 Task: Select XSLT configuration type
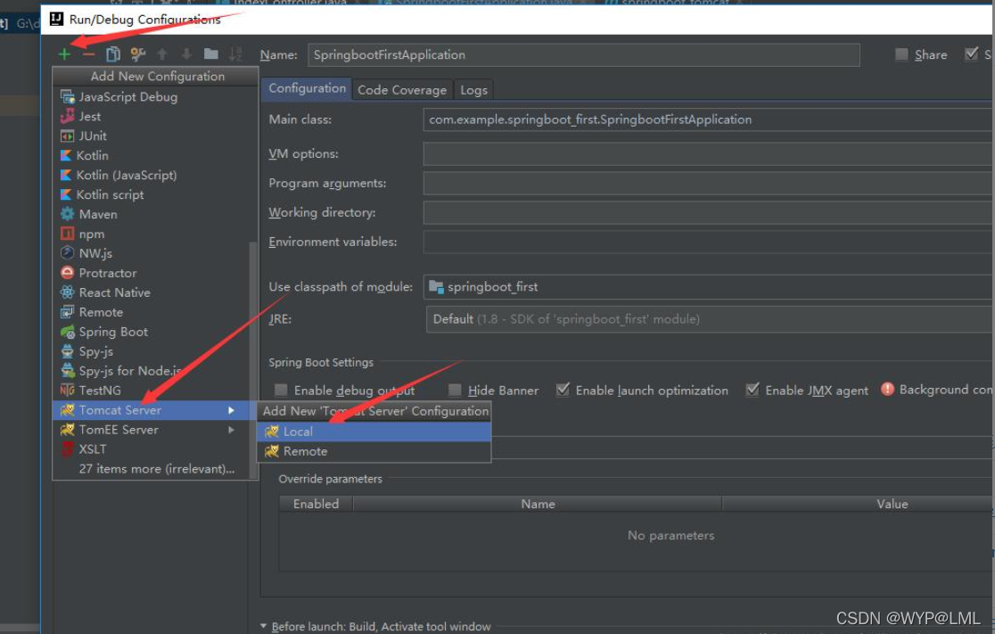(152, 449)
